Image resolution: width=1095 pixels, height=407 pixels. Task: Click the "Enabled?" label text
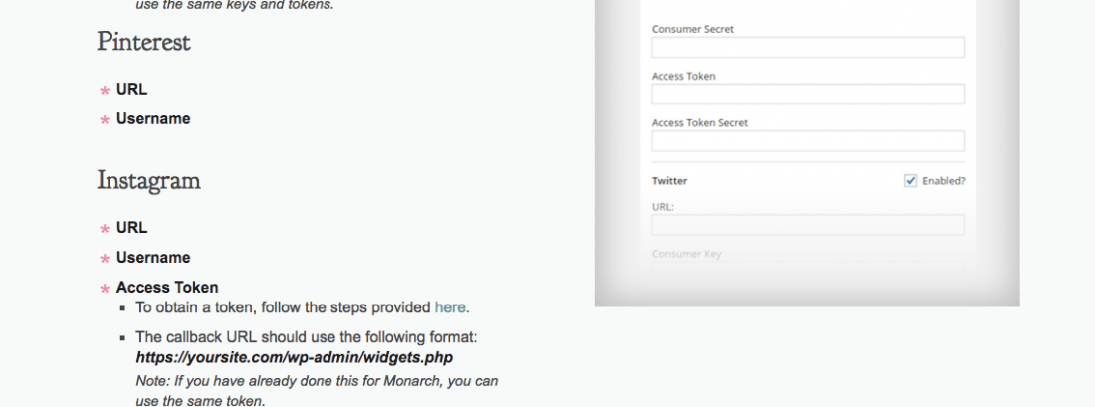point(944,181)
